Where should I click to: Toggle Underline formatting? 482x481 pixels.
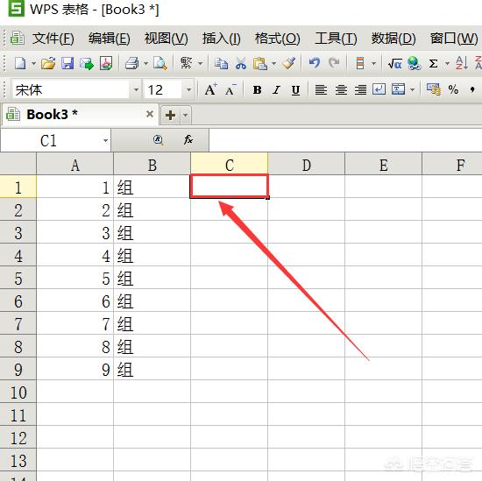pos(295,90)
